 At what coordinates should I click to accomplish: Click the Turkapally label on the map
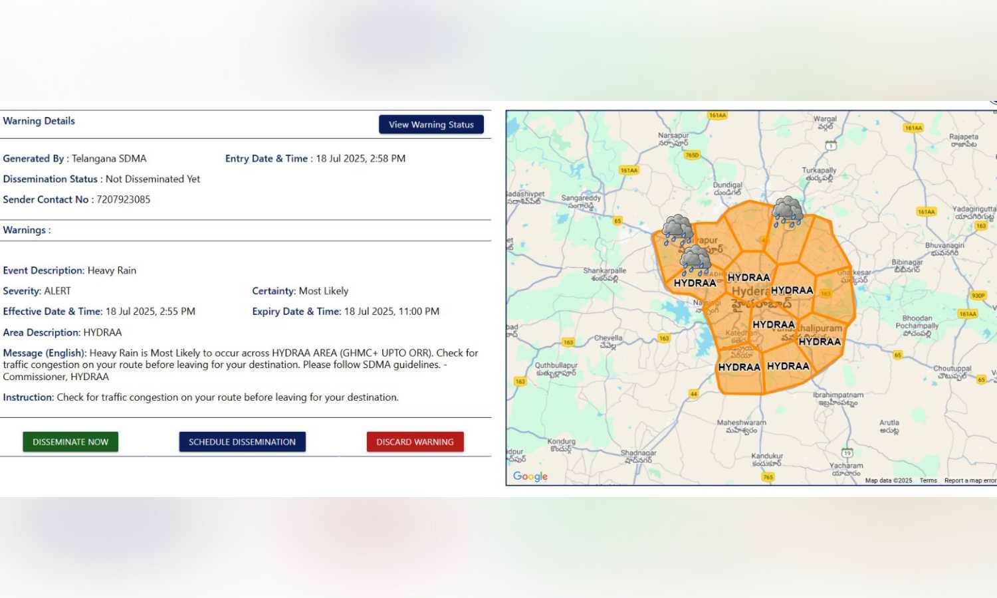pos(819,174)
